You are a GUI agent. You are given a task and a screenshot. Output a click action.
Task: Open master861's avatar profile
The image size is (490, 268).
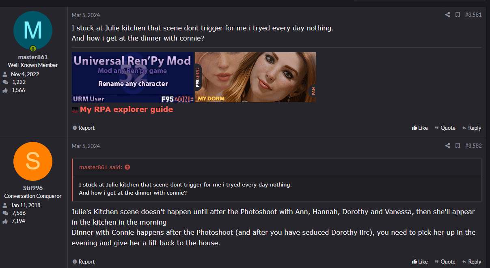coord(33,30)
